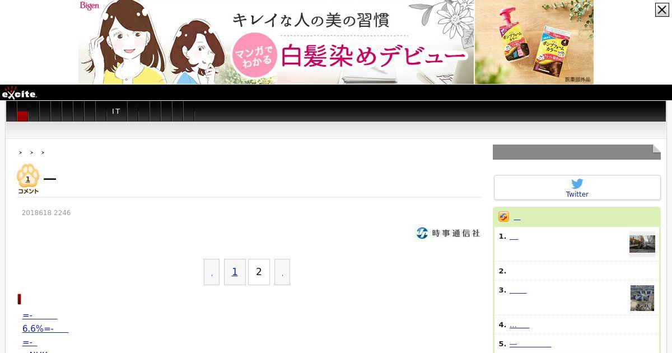Image resolution: width=672 pixels, height=353 pixels.
Task: Open ranking item number 1 link
Action: (514, 237)
